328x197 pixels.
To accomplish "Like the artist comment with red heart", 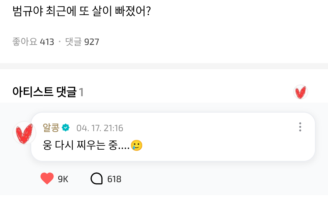I will point(47,179).
